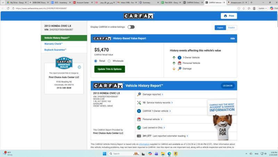Open the Buyback Guarantee tab

point(55,50)
